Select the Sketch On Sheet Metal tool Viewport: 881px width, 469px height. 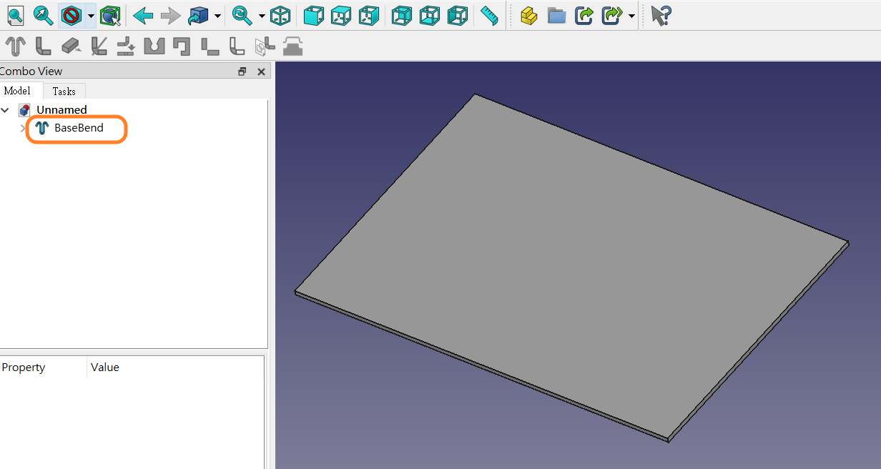[265, 46]
